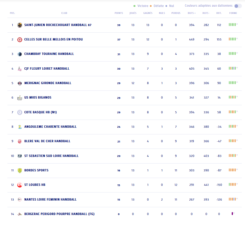
Task: Sort table by the Points column header
Action: (119, 13)
